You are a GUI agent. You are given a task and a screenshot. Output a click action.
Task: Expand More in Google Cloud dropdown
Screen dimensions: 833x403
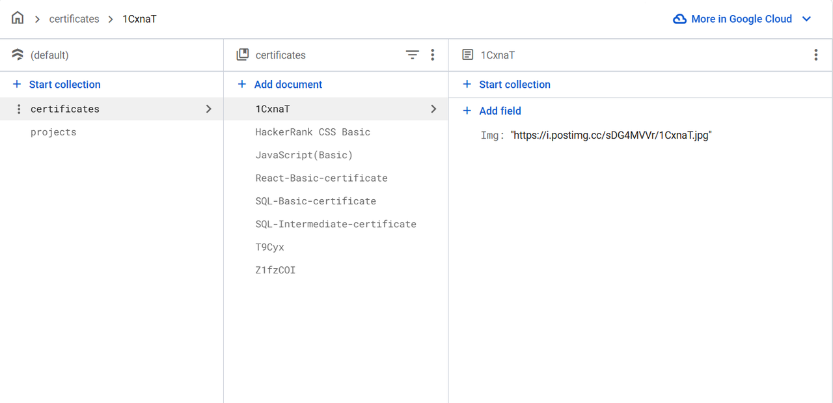pyautogui.click(x=806, y=19)
